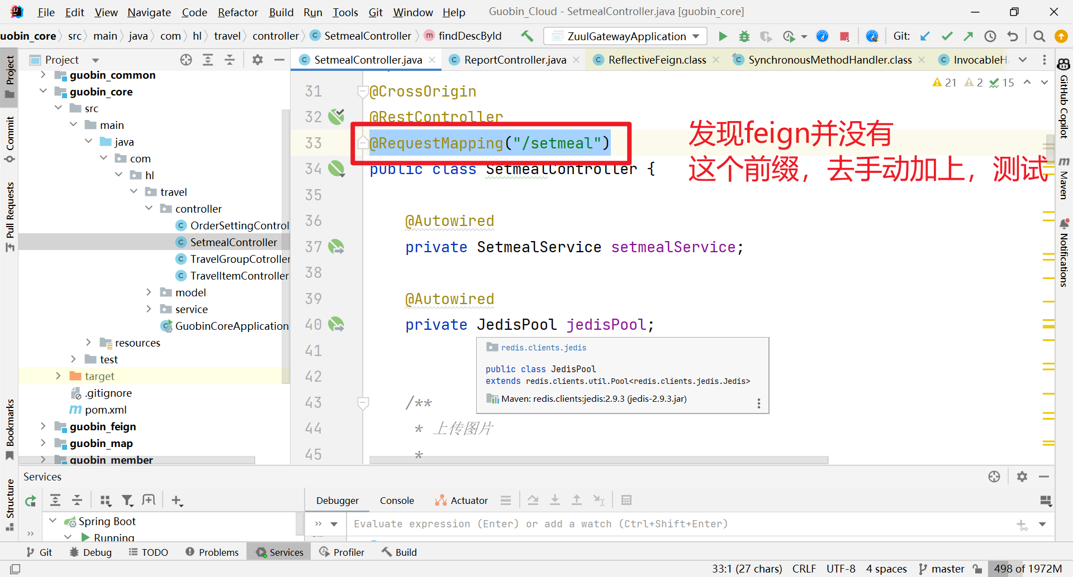Open Search Everywhere magnifier icon
1073x577 pixels.
(x=1039, y=36)
